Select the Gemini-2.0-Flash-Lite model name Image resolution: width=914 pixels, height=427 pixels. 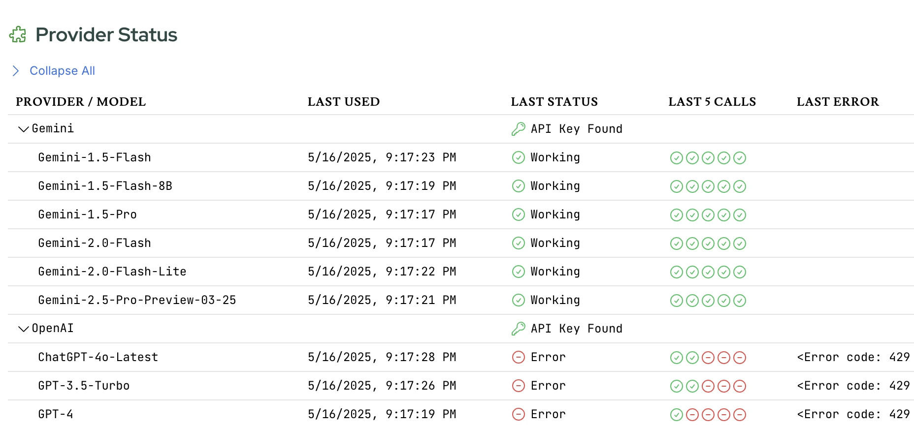click(x=112, y=272)
